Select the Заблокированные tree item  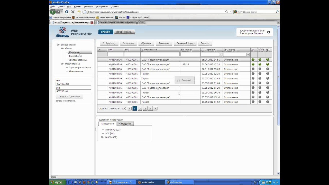[x=78, y=60]
